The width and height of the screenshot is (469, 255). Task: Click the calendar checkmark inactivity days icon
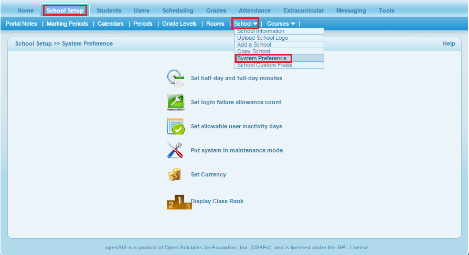pyautogui.click(x=176, y=126)
